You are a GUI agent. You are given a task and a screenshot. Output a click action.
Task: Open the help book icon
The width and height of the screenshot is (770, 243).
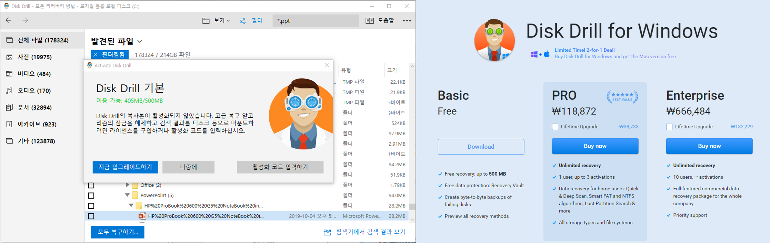[x=369, y=21]
